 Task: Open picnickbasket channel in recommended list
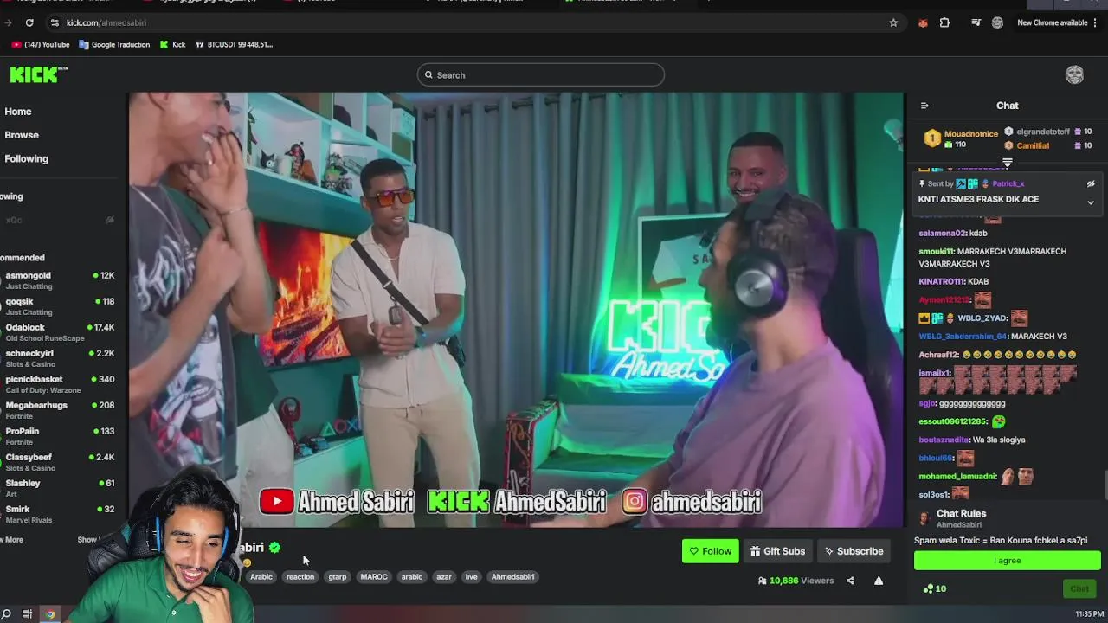(x=59, y=384)
